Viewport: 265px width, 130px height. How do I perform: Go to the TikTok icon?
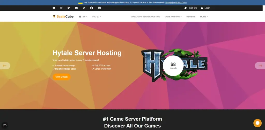coord(84,8)
